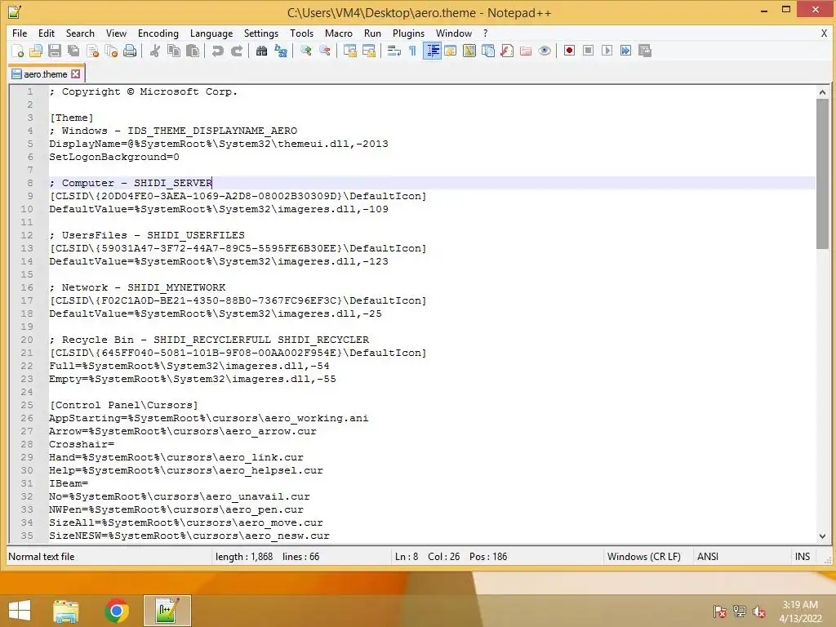This screenshot has height=627, width=836.
Task: Toggle file monitoring eye icon
Action: pyautogui.click(x=545, y=51)
